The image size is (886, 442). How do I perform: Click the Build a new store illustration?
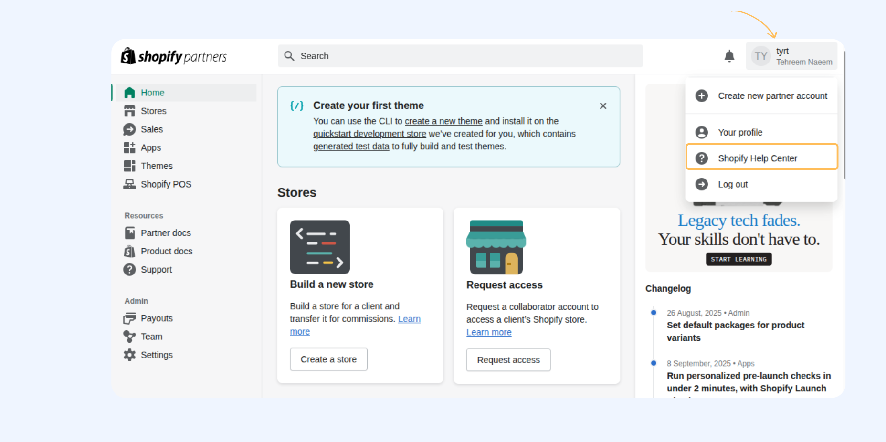(320, 247)
